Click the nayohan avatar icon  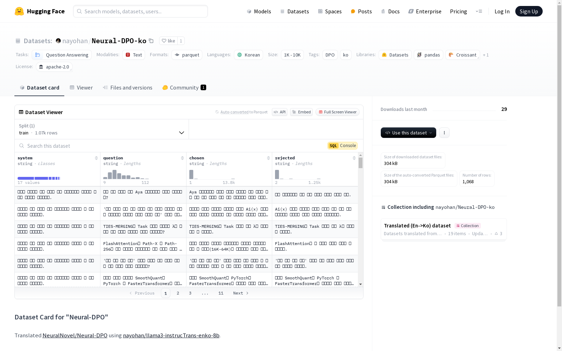(58, 41)
